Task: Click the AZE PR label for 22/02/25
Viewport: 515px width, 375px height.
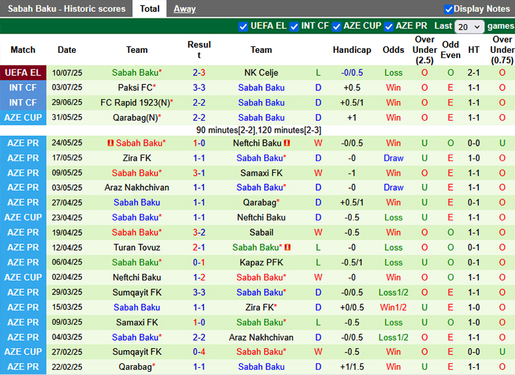Action: 23,367
